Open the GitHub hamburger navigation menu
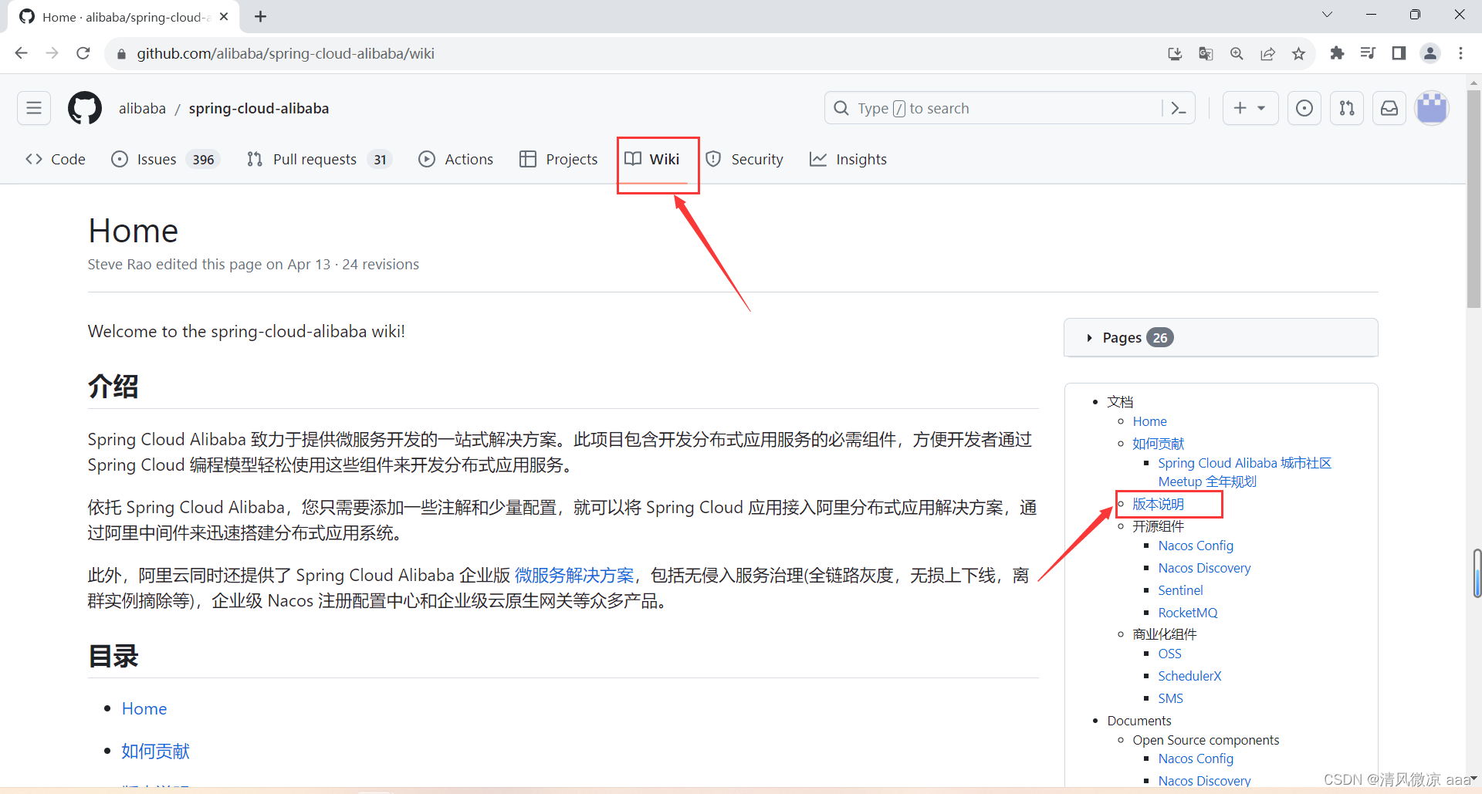The width and height of the screenshot is (1482, 794). 34,108
